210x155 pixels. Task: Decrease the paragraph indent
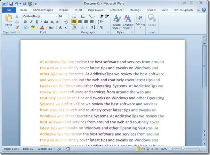pyautogui.click(x=102, y=16)
